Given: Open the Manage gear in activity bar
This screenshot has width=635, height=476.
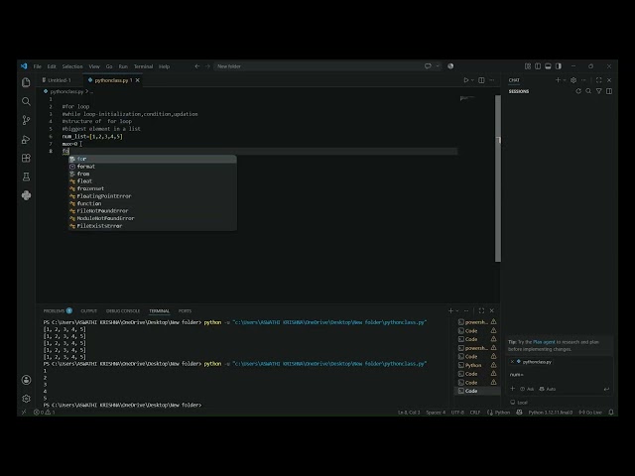Looking at the screenshot, I should point(26,399).
